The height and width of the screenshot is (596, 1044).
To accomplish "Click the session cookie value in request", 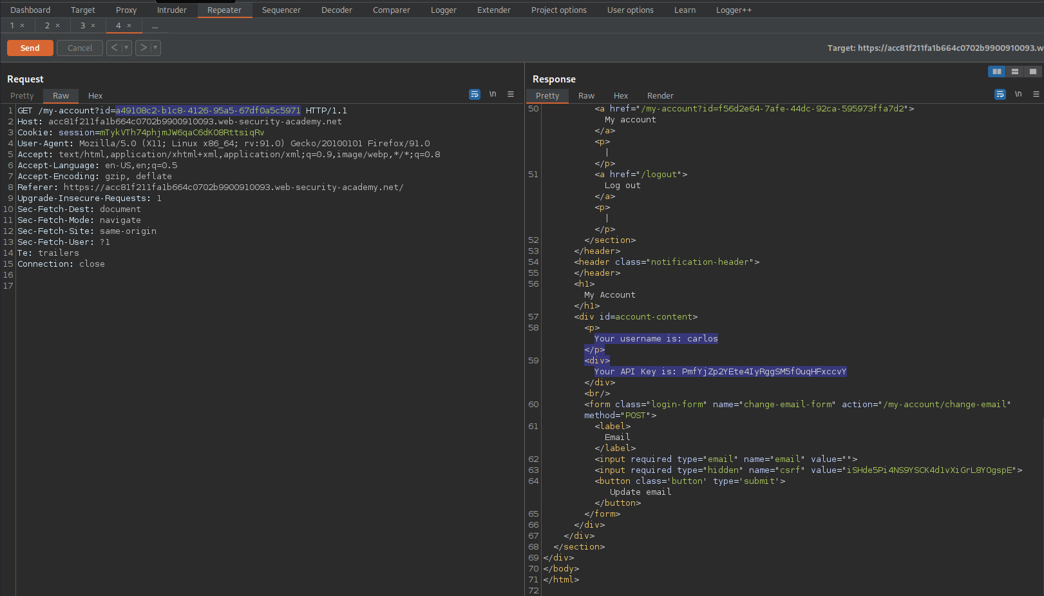I will (x=182, y=133).
